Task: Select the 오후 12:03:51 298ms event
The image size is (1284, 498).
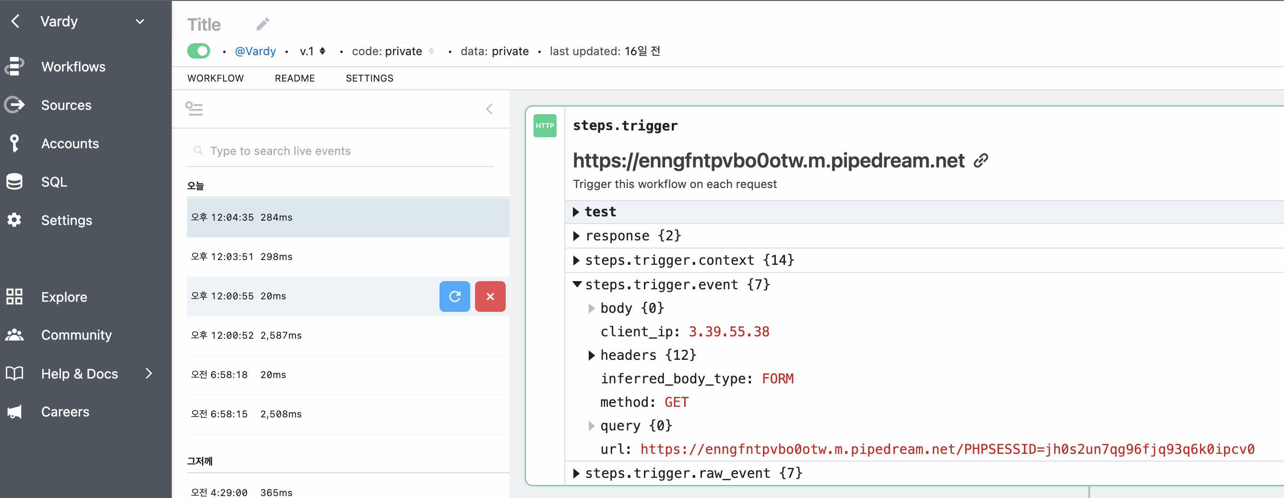Action: click(348, 257)
